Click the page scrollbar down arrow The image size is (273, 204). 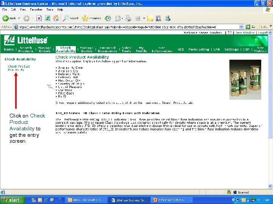click(270, 186)
